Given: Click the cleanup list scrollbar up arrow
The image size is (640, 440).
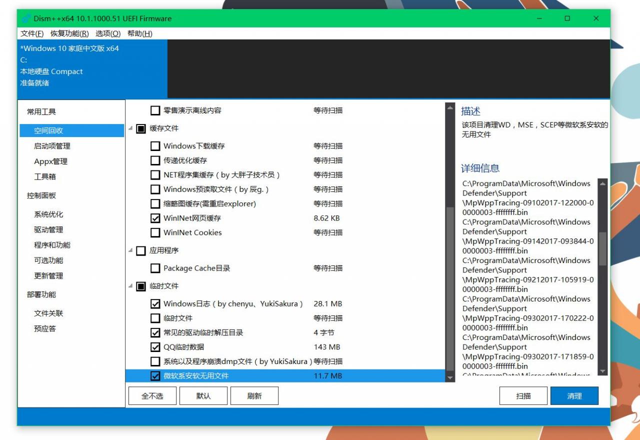Looking at the screenshot, I should [450, 107].
